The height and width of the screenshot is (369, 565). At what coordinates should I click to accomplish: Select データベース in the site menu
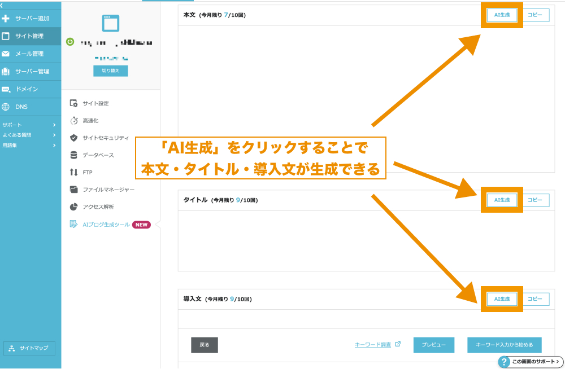(98, 155)
